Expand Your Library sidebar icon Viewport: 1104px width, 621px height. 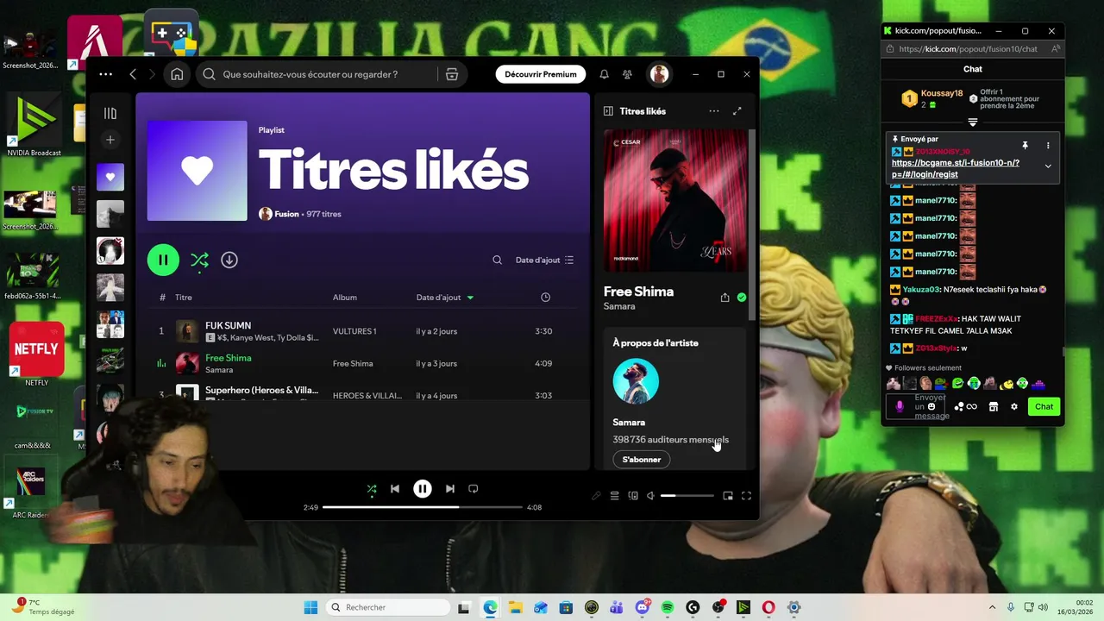tap(110, 113)
